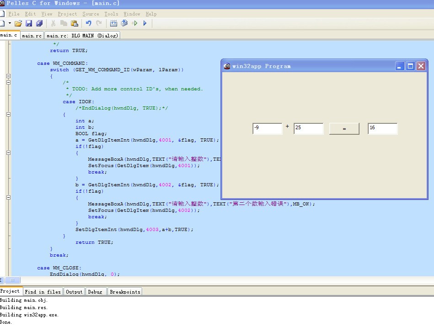
Task: Open the Tools menu
Action: (x=111, y=14)
